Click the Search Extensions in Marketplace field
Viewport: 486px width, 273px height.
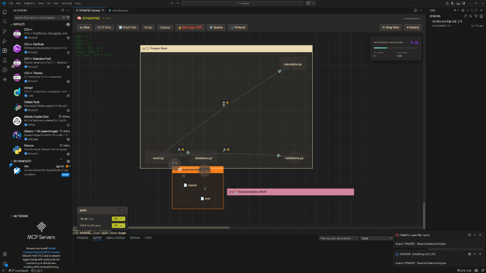pyautogui.click(x=38, y=18)
